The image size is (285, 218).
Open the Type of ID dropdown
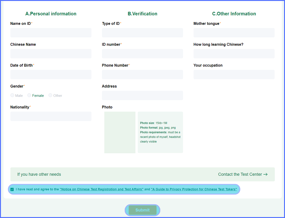click(142, 33)
